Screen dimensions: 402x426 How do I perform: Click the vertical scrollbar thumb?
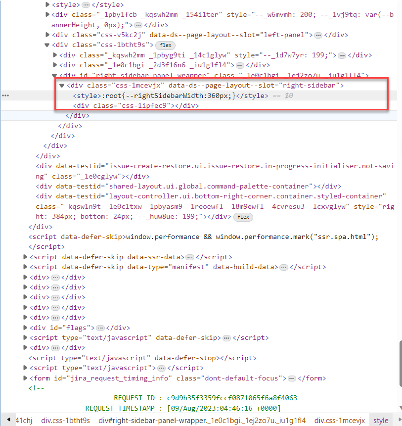(x=401, y=363)
